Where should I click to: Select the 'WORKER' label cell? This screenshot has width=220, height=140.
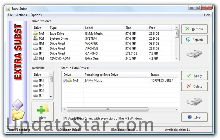click(x=91, y=44)
